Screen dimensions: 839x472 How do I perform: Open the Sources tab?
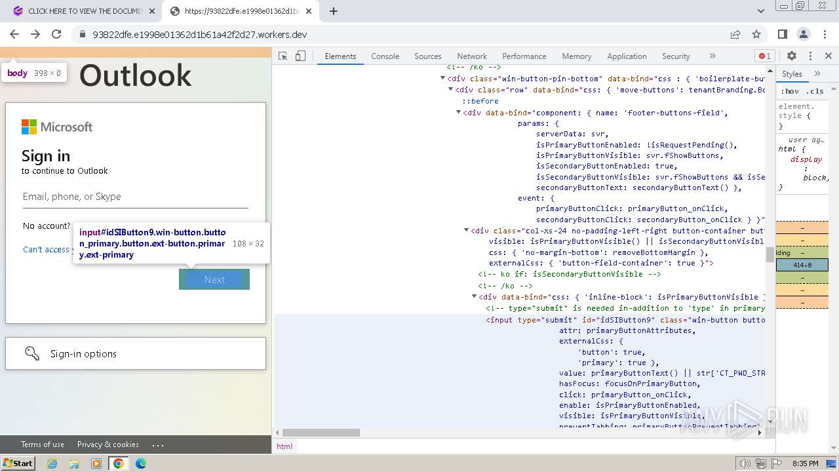(427, 56)
